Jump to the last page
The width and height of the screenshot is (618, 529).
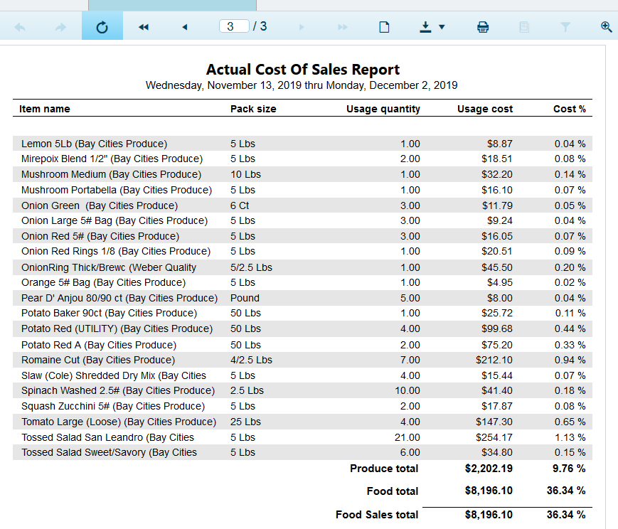(341, 26)
